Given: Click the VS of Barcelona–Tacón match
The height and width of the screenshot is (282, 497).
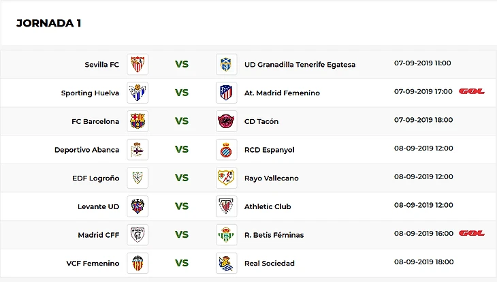Looking at the screenshot, I should (x=182, y=121).
